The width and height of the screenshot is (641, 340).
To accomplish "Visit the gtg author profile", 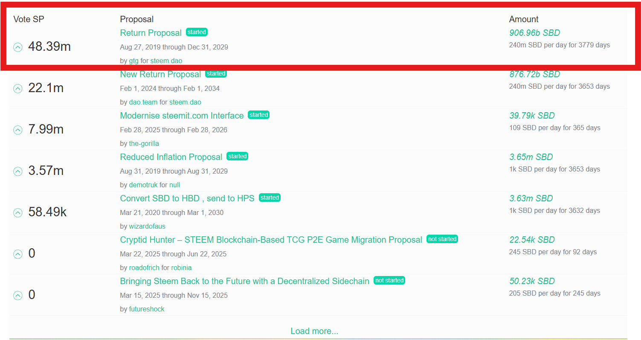I will (134, 61).
